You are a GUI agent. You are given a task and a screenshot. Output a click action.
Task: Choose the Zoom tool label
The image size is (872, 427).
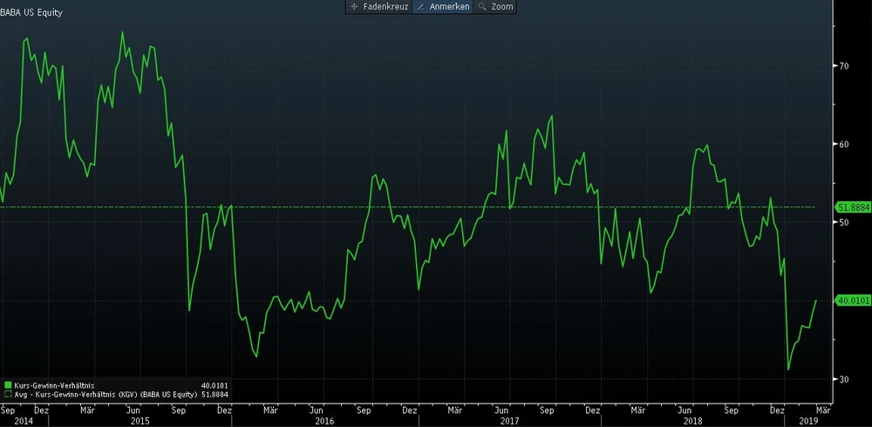(x=502, y=7)
